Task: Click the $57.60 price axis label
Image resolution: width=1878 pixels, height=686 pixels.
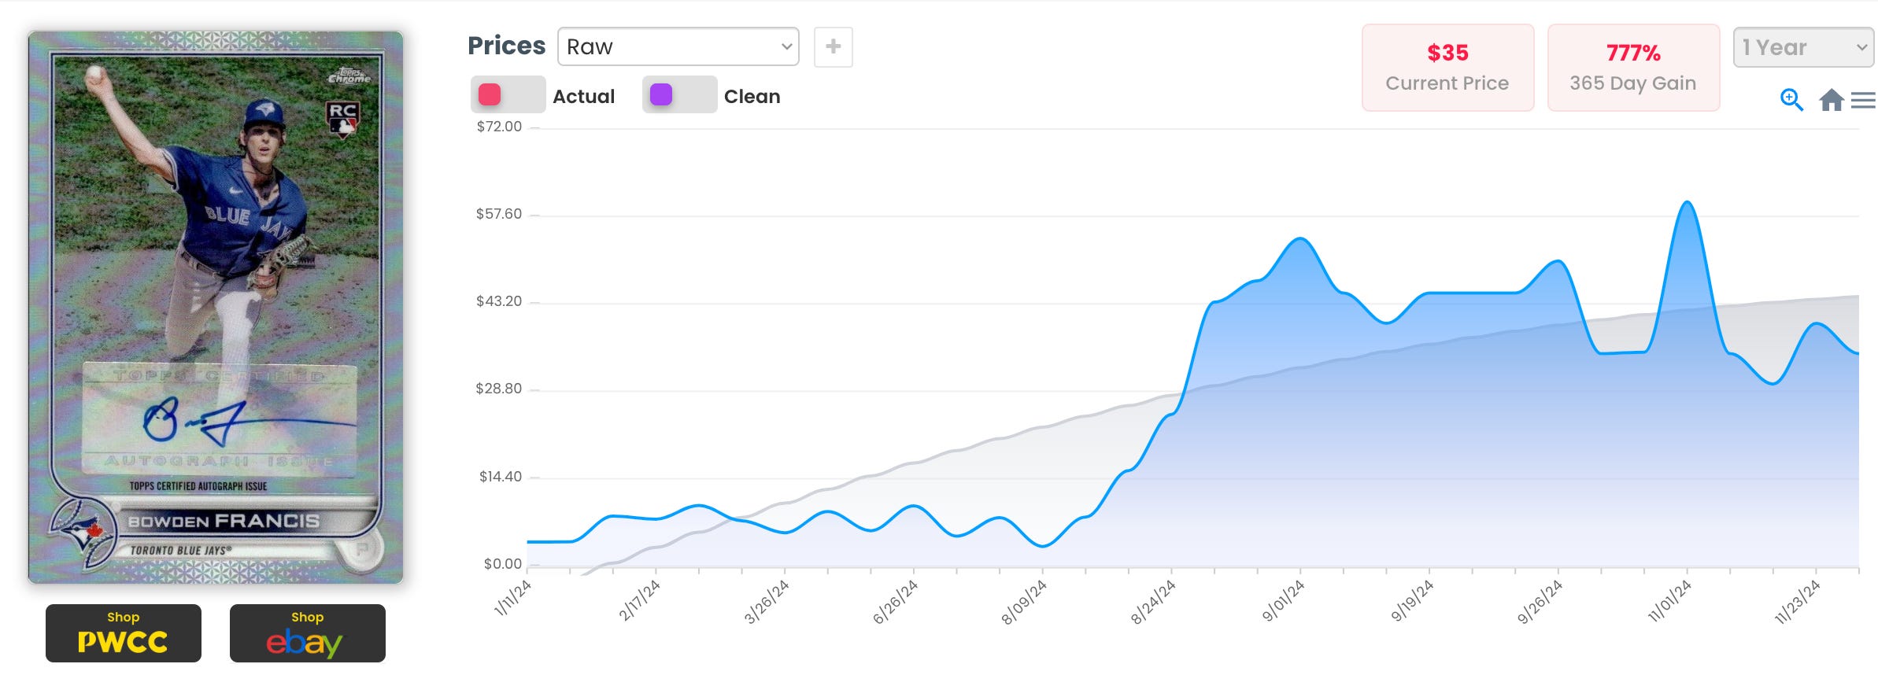Action: pos(499,214)
